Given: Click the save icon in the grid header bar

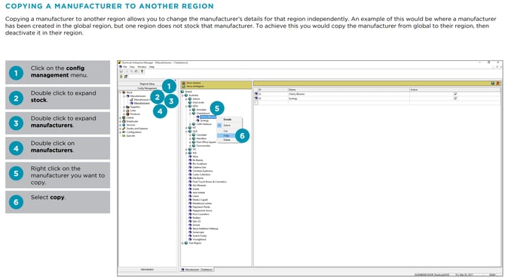Looking at the screenshot, I should [493, 83].
